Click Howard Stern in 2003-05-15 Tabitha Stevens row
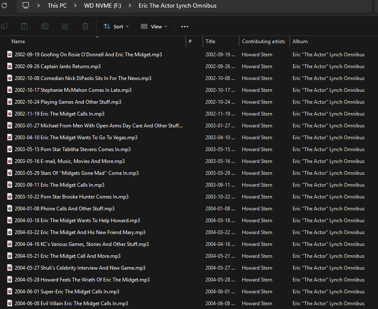Screen dimensions: 378x309 click(x=257, y=149)
